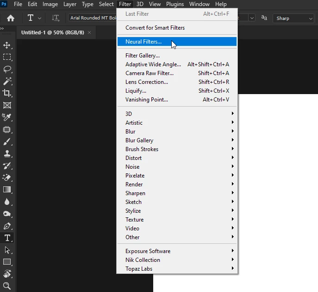Screen dimensions: 318x292
Task: Select the Sponge tool
Action: (7, 214)
